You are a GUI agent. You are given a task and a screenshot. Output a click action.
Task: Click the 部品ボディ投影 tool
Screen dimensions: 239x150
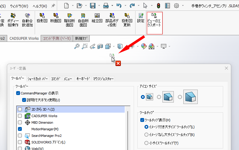click(x=112, y=20)
